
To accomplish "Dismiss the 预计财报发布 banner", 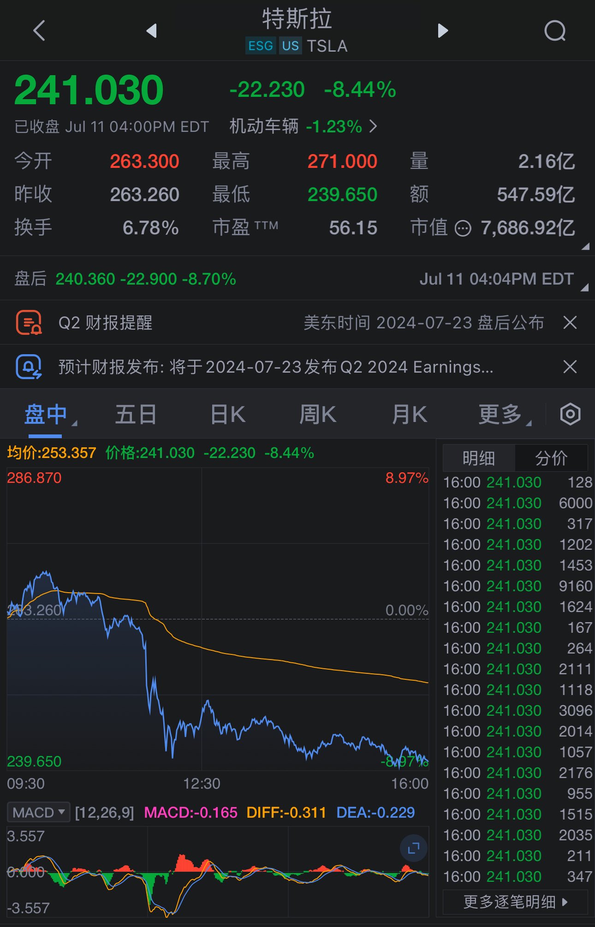I will (x=570, y=367).
